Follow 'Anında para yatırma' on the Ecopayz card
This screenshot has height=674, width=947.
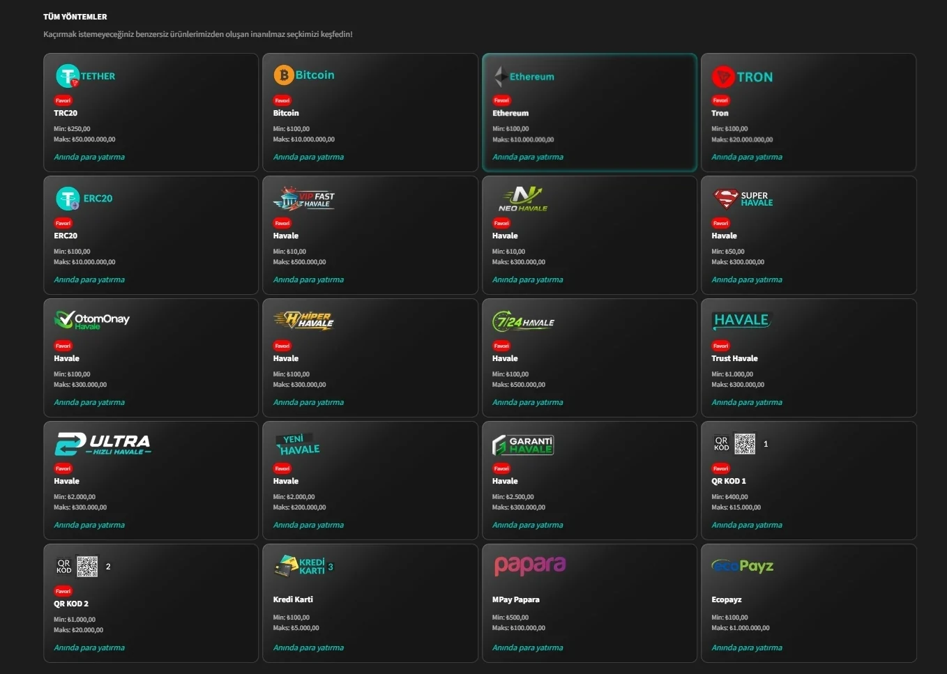pos(747,648)
